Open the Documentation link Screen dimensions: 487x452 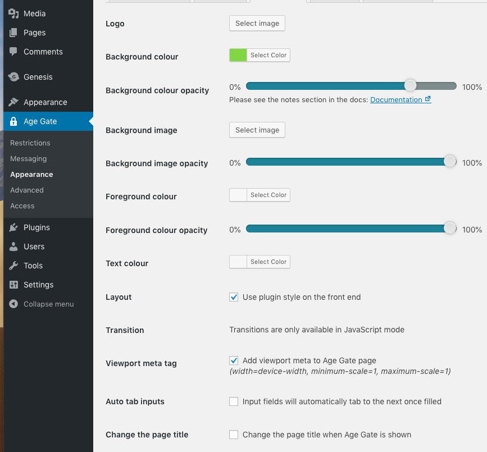pyautogui.click(x=396, y=100)
